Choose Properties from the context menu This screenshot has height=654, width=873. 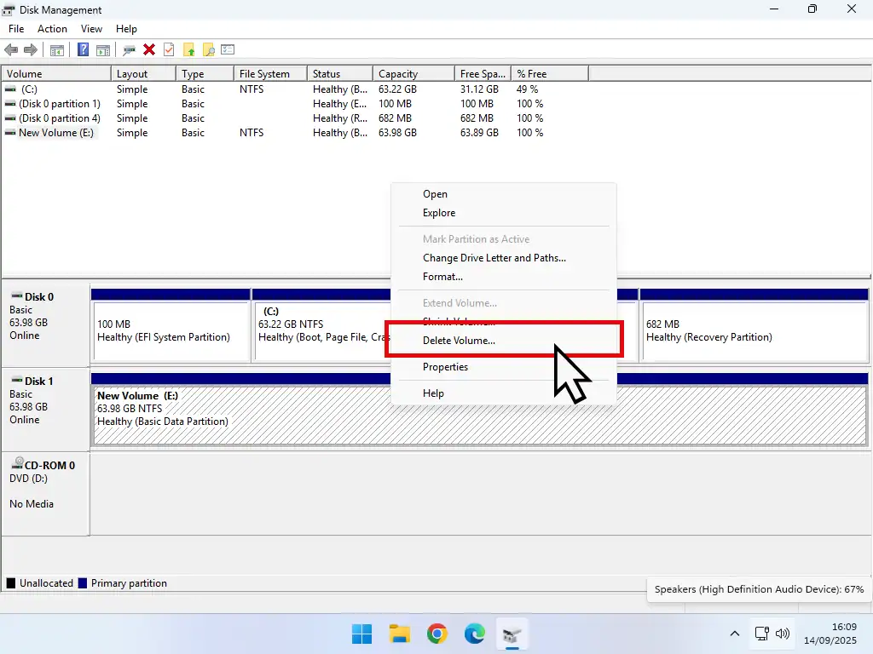[503, 367]
